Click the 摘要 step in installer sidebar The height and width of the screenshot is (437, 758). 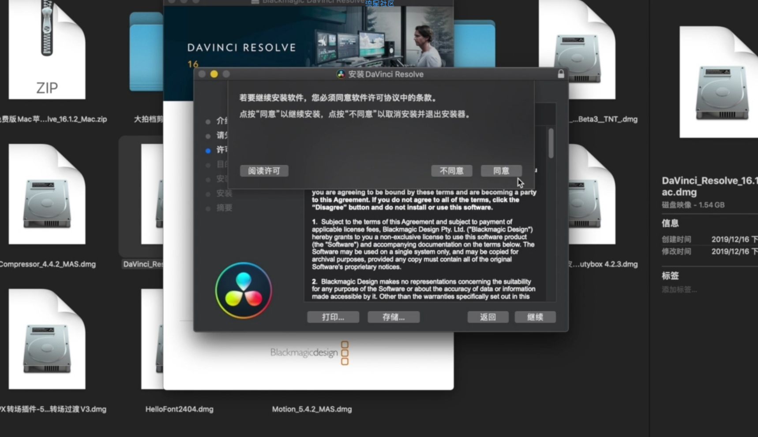coord(224,208)
